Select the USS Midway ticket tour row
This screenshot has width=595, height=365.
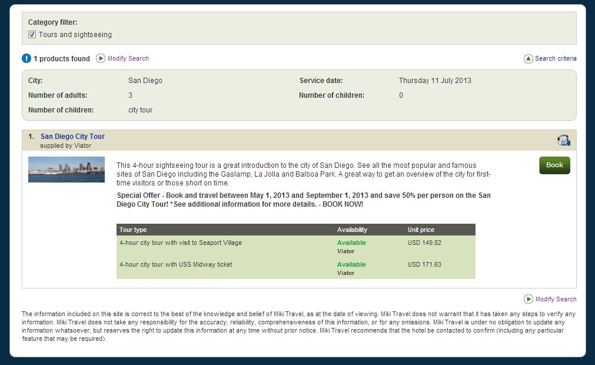pyautogui.click(x=175, y=264)
